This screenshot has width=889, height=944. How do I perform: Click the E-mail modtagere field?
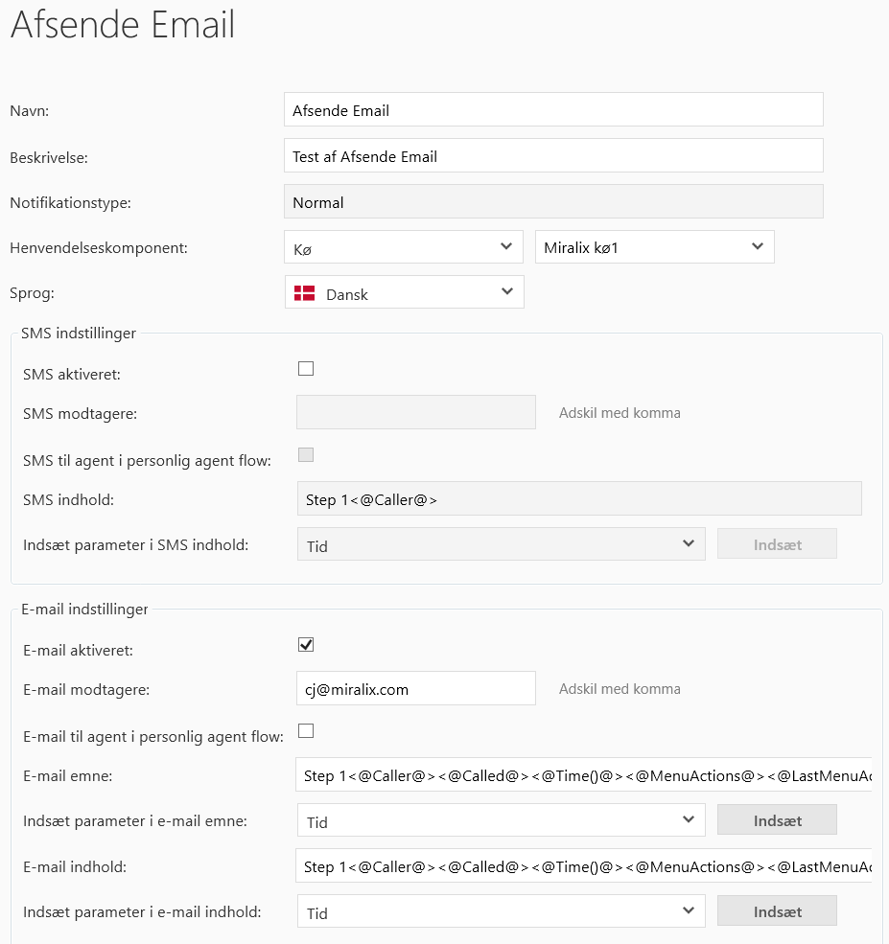click(x=415, y=688)
